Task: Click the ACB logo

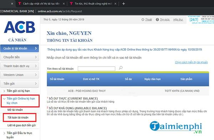Action: tap(20, 27)
